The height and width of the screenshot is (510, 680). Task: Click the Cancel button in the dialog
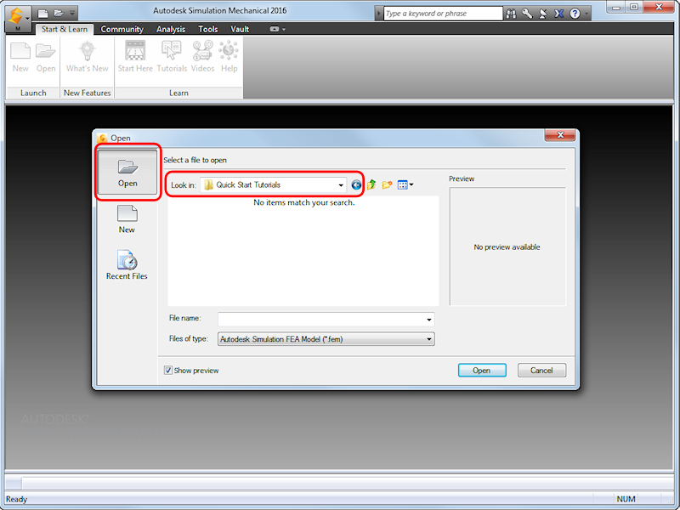click(x=541, y=371)
